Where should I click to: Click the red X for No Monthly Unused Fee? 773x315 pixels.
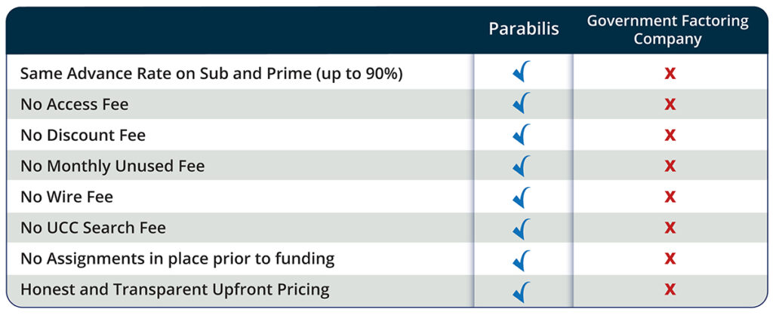click(669, 166)
